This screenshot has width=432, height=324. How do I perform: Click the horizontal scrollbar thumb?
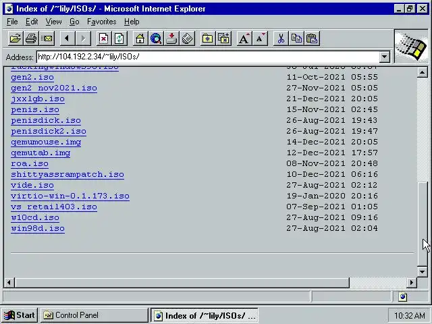click(x=182, y=282)
